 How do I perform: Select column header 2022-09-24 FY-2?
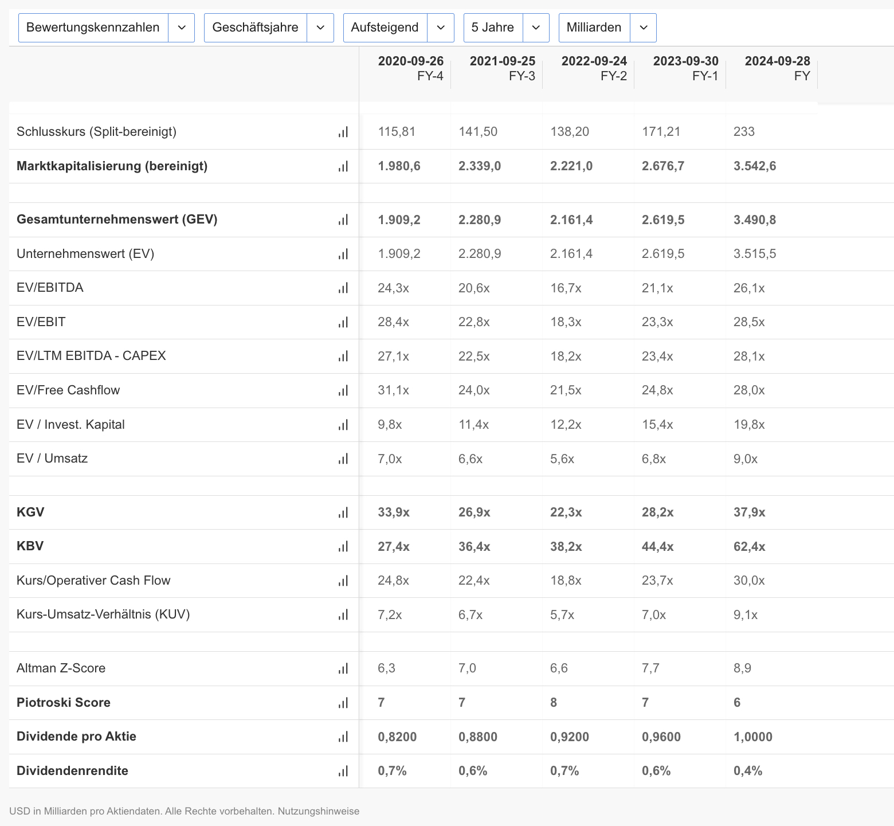pyautogui.click(x=594, y=69)
